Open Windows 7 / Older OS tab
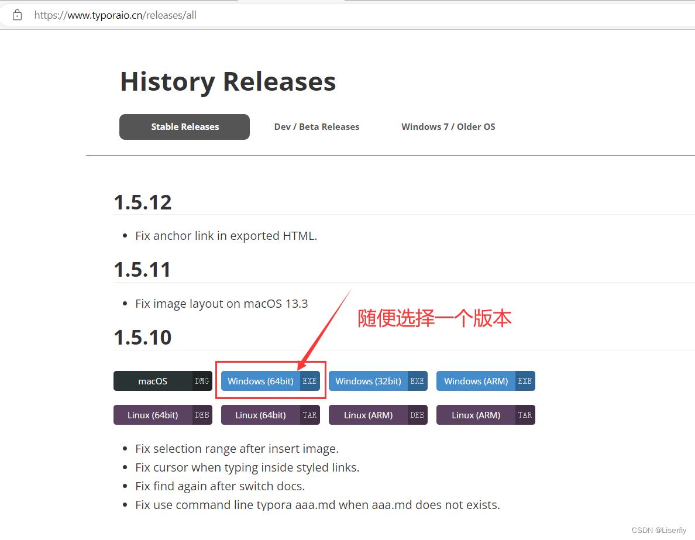This screenshot has height=540, width=695. point(448,127)
